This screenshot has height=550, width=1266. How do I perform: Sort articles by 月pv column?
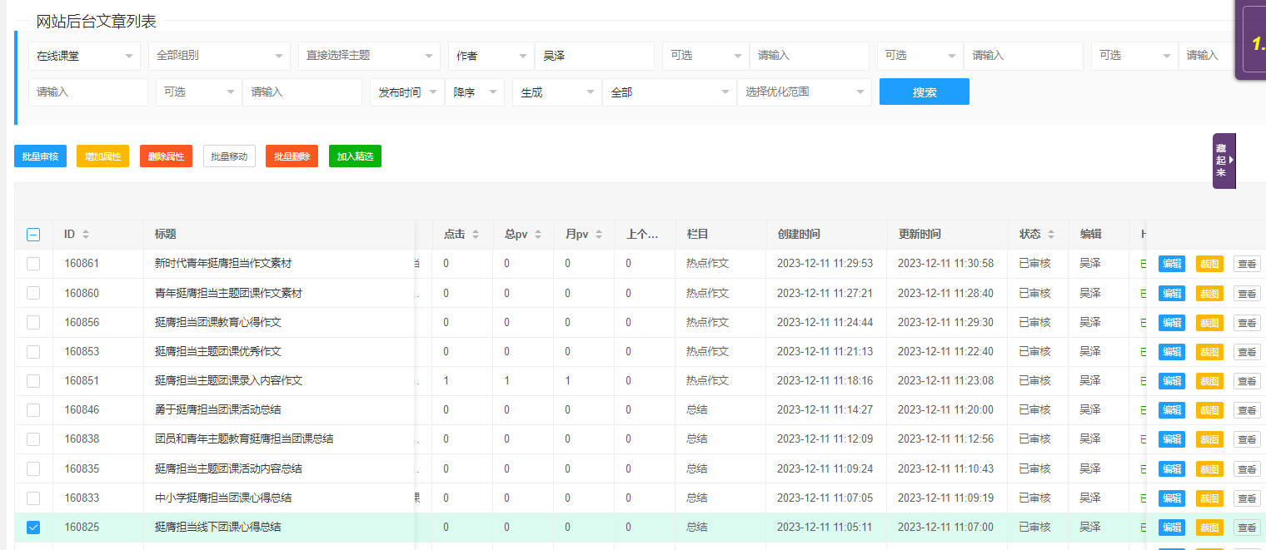point(598,235)
